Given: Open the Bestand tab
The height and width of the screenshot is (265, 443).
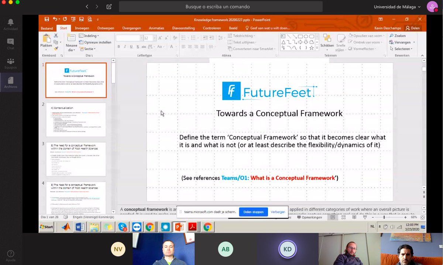Looking at the screenshot, I should [x=47, y=28].
